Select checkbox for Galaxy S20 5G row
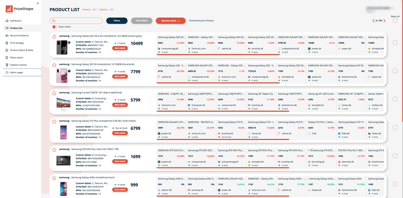 click(395, 71)
